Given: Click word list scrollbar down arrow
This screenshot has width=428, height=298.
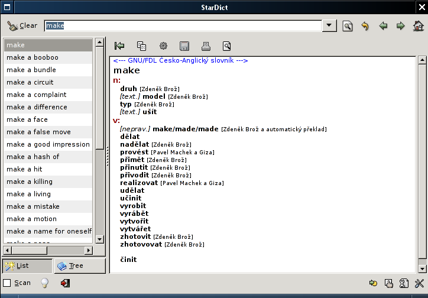Looking at the screenshot, I should click(x=100, y=239).
